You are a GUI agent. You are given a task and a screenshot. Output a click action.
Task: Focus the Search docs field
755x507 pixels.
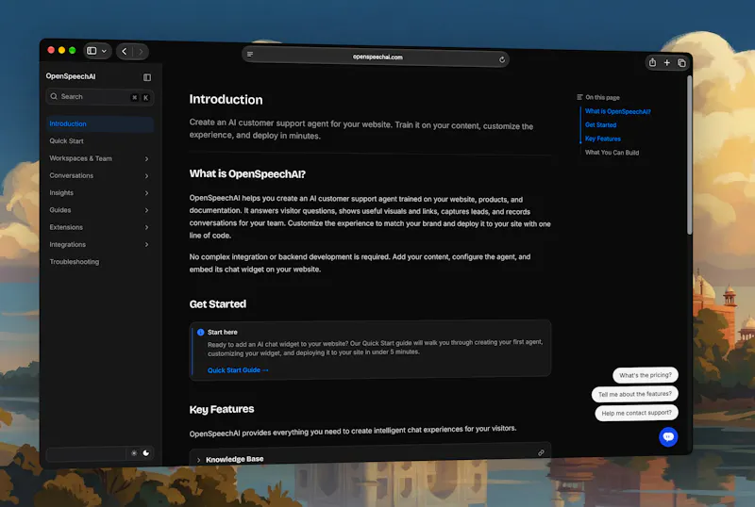(100, 97)
